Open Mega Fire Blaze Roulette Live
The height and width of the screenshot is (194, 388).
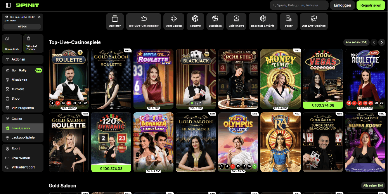click(153, 79)
